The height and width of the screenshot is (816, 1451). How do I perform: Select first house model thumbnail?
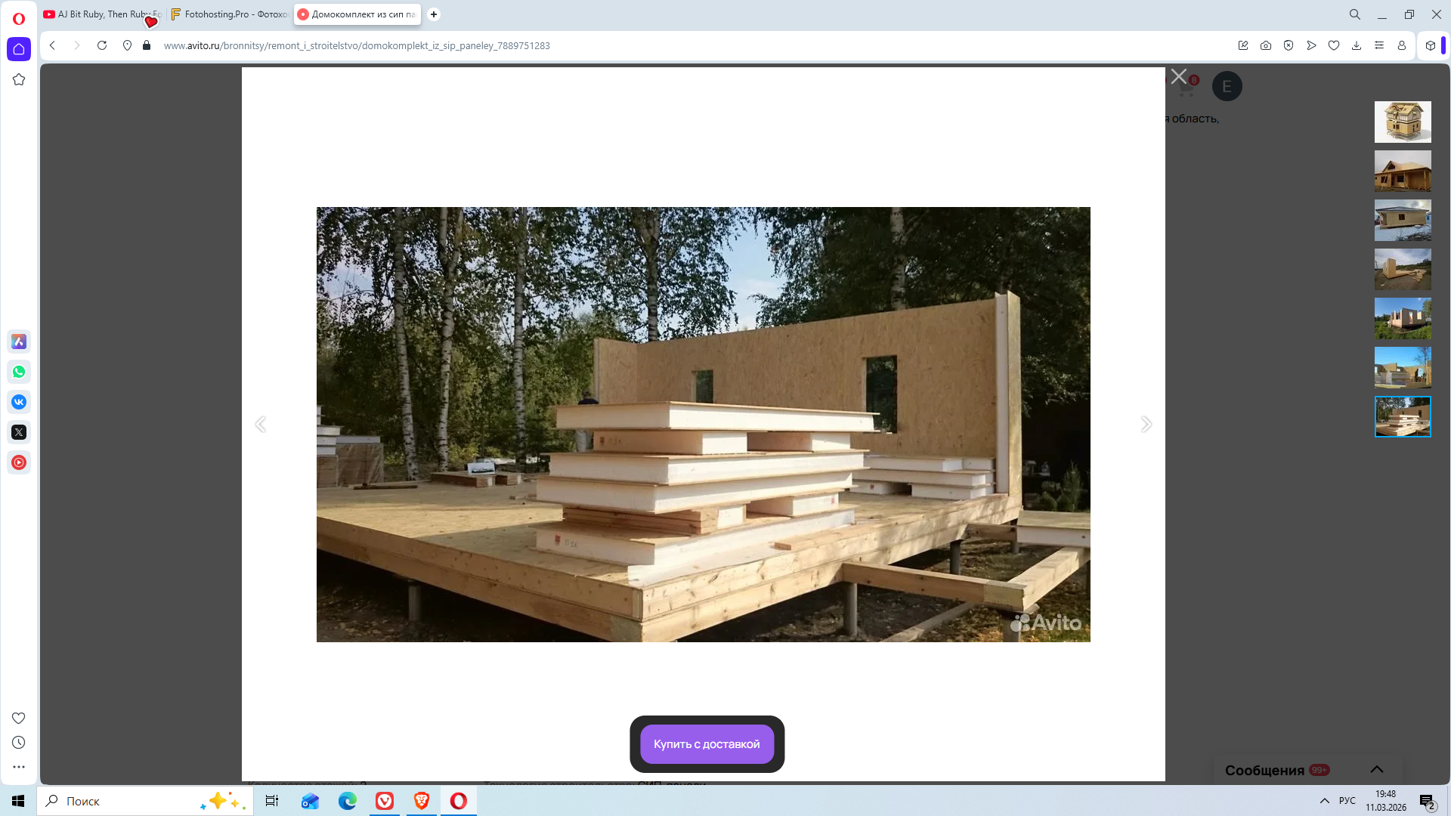point(1402,122)
